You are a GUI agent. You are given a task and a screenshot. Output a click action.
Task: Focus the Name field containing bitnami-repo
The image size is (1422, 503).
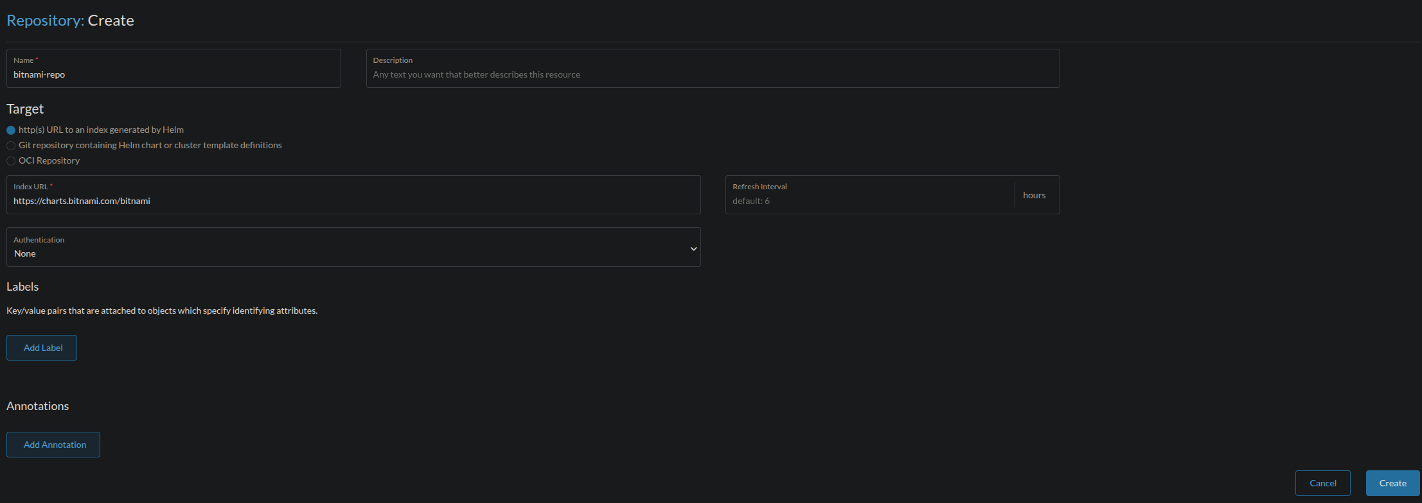coord(173,74)
